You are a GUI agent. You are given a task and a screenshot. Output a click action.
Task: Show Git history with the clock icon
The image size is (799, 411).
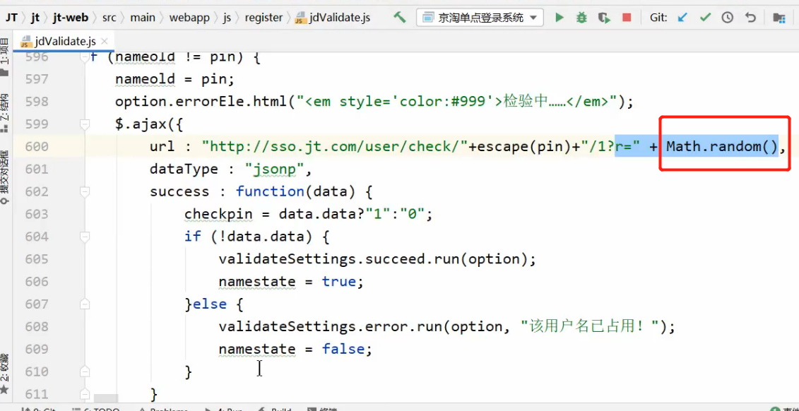[727, 18]
